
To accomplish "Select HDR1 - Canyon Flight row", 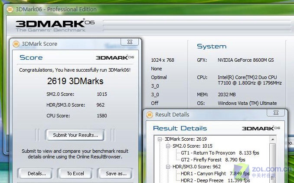I will (x=215, y=174).
